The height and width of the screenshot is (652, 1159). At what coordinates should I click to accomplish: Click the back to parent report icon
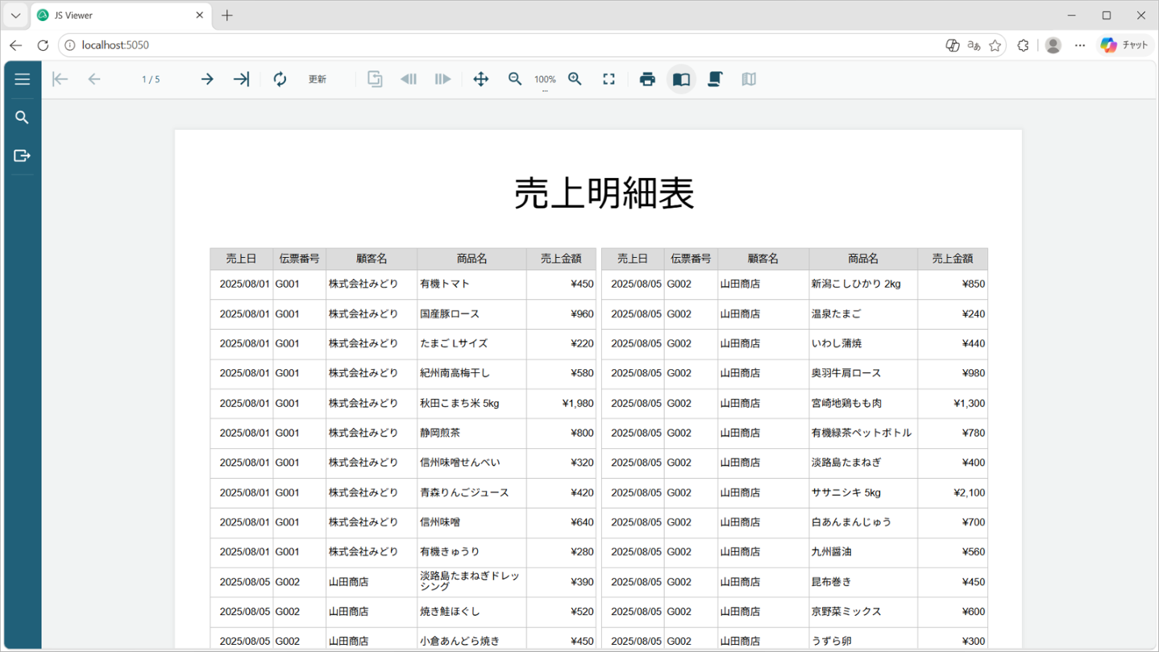pos(375,79)
